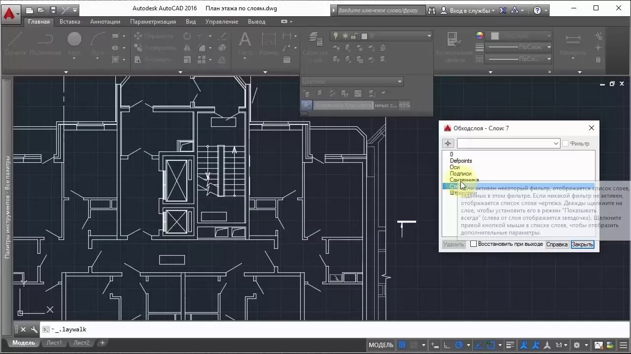Select the Отрезок line tool
This screenshot has height=354, width=631.
pos(15,44)
